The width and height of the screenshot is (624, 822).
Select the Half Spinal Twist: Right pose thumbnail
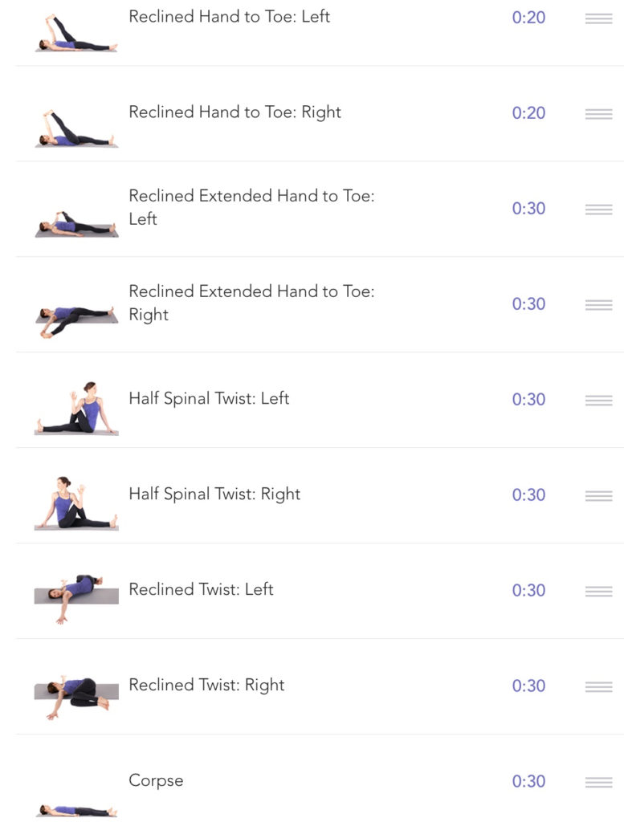point(76,503)
